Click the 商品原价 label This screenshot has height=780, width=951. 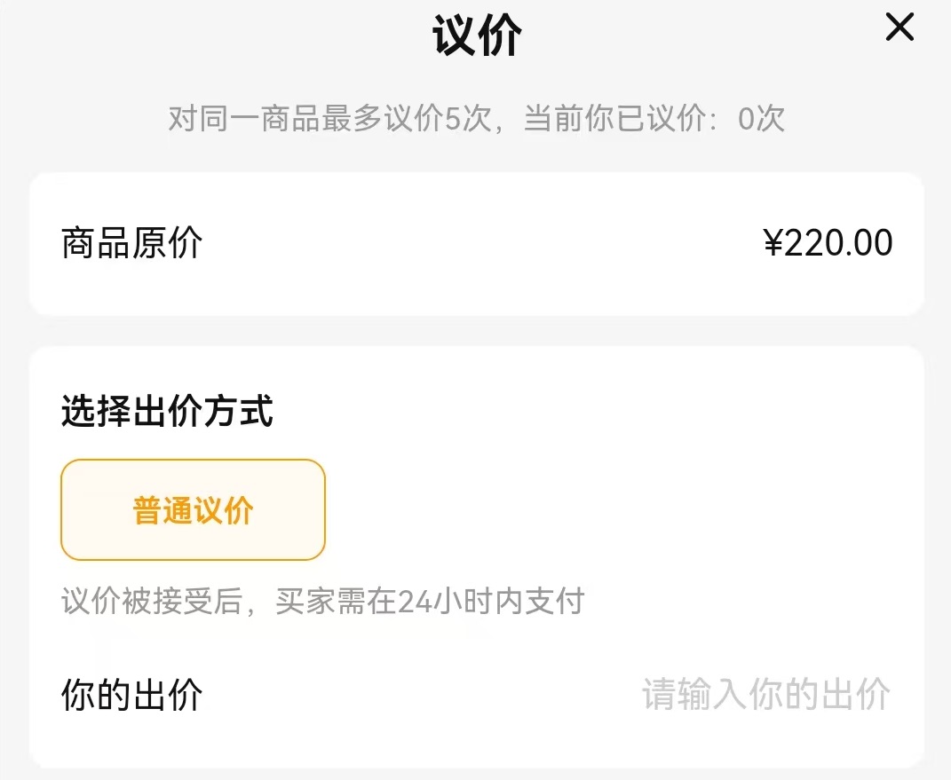point(132,243)
